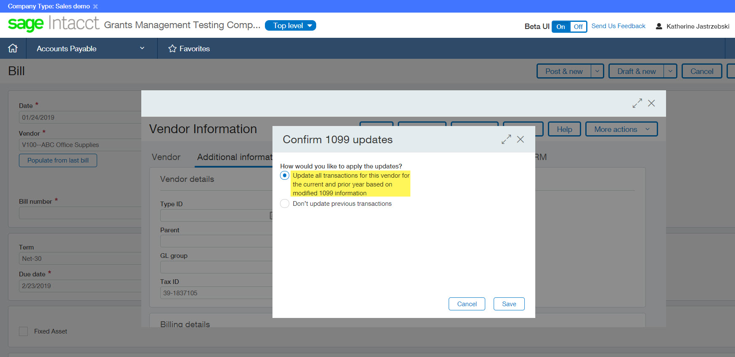Check the Fixed Asset checkbox
Viewport: 735px width, 357px height.
click(x=24, y=331)
